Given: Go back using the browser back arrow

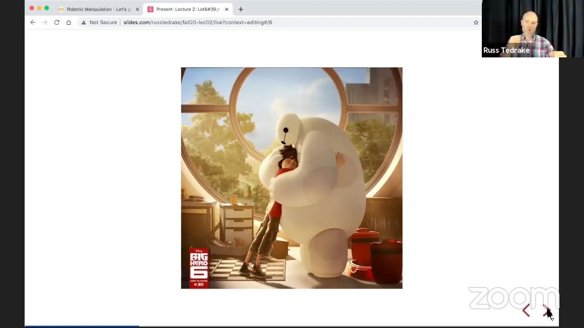Looking at the screenshot, I should tap(33, 22).
